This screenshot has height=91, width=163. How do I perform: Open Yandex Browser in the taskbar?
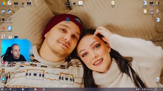click(35, 89)
